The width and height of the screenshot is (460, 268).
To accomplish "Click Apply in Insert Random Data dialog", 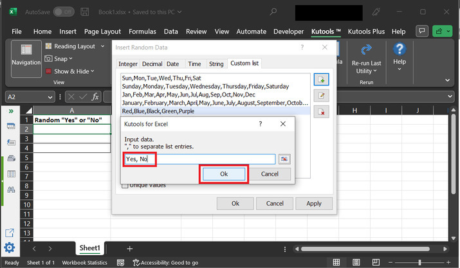I will [x=313, y=203].
